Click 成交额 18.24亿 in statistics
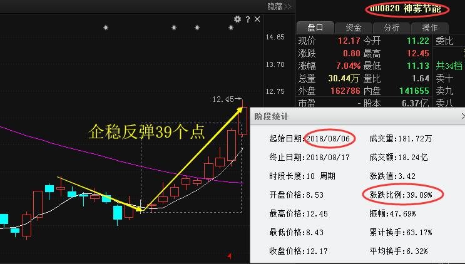The width and height of the screenshot is (465, 264). coord(399,157)
